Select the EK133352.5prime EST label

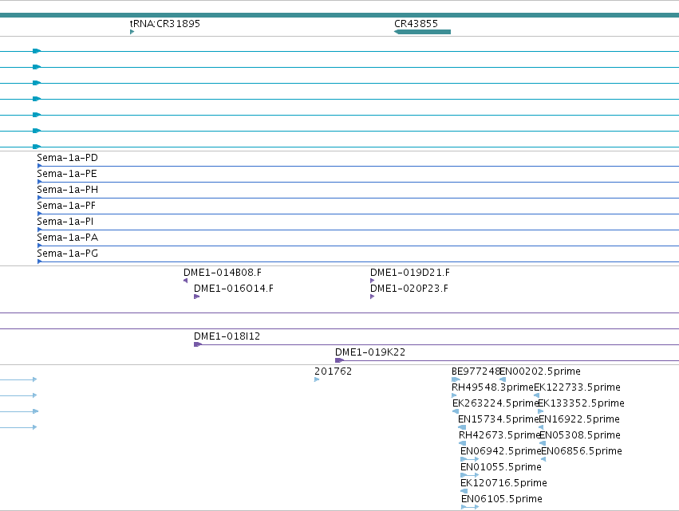point(581,403)
